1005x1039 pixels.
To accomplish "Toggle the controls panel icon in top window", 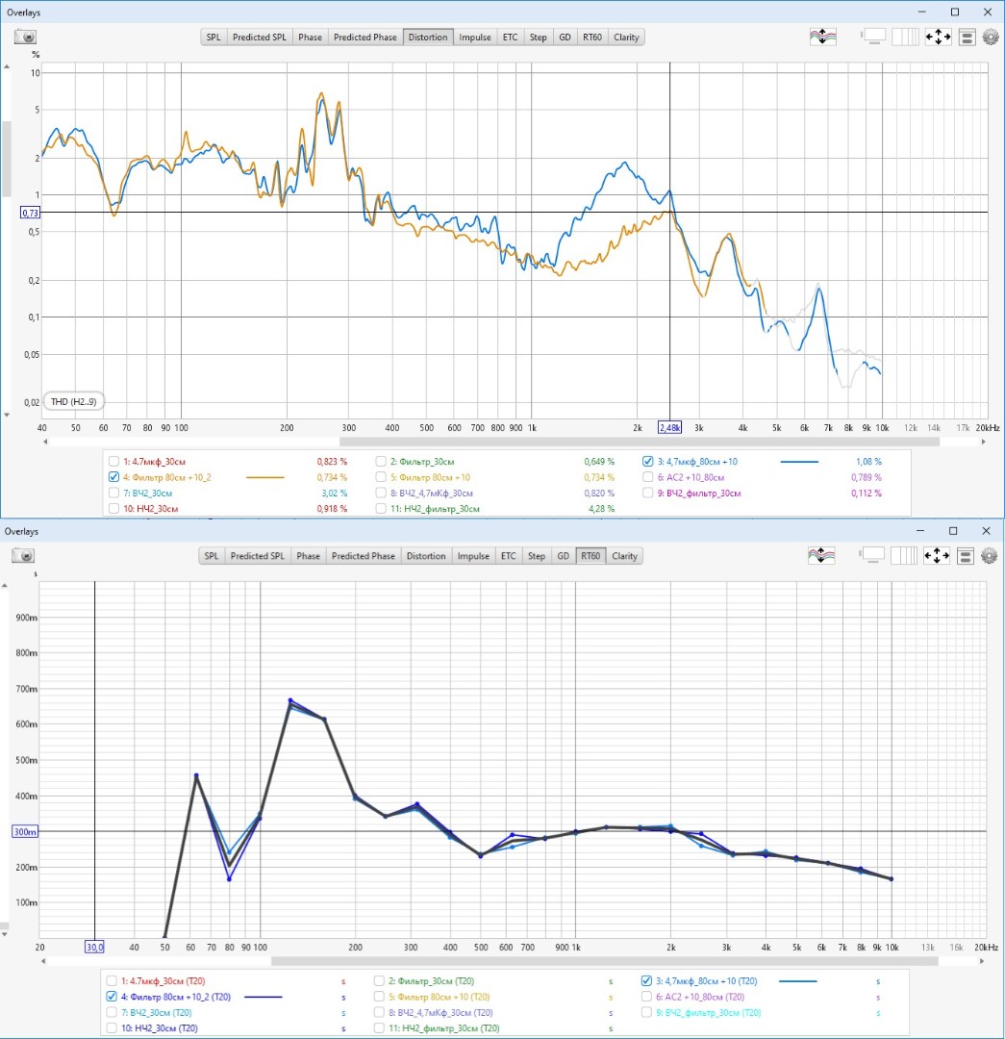I will click(967, 37).
